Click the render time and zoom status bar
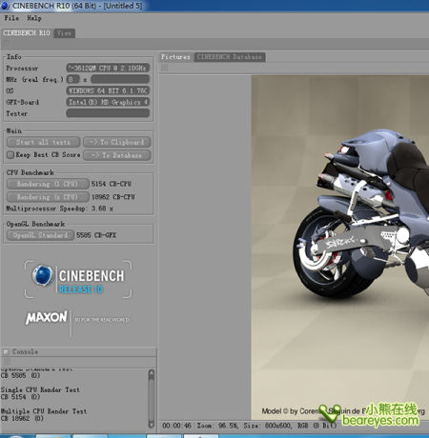This screenshot has height=438, width=429. (249, 426)
